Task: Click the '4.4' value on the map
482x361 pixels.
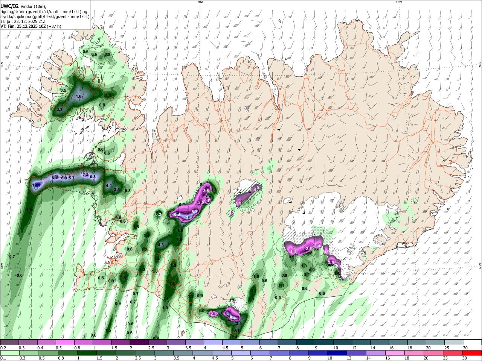Action: click(109, 185)
